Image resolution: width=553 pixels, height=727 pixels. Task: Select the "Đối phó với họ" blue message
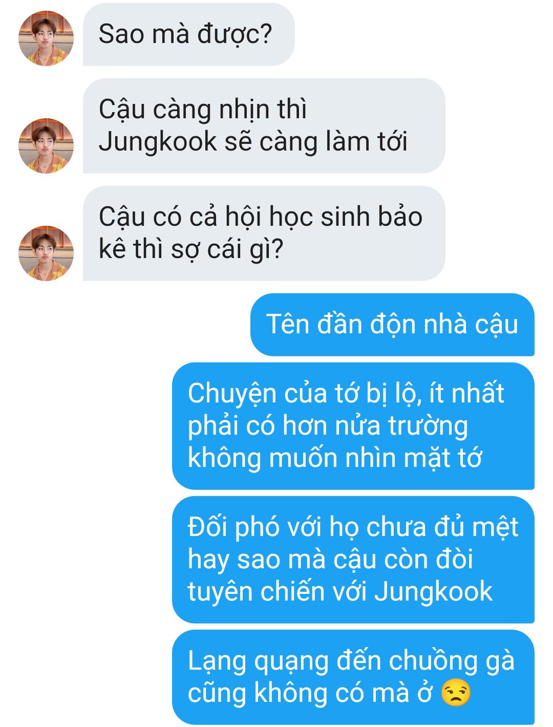353,560
